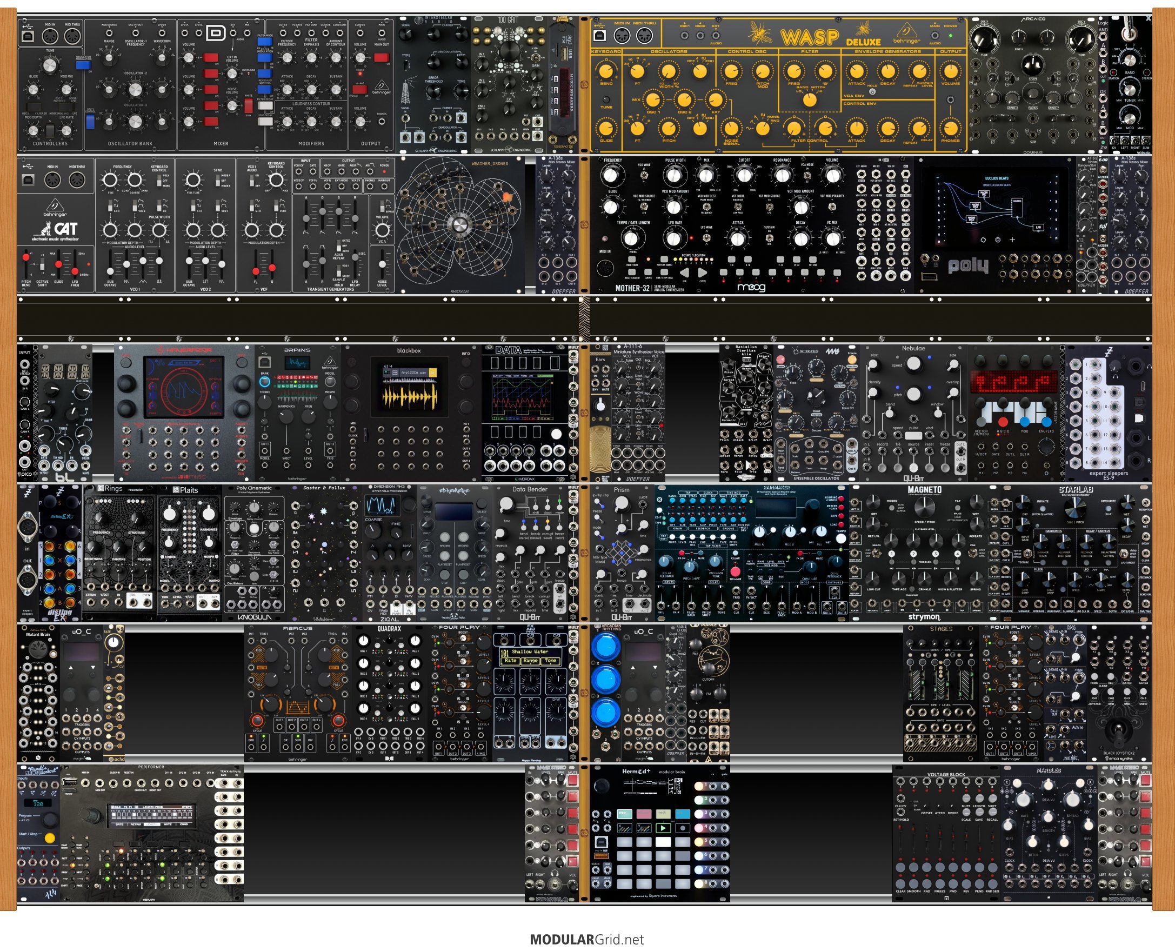Select the Range tab on Shallow Water display
Viewport: 1175px width, 951px height.
530,661
